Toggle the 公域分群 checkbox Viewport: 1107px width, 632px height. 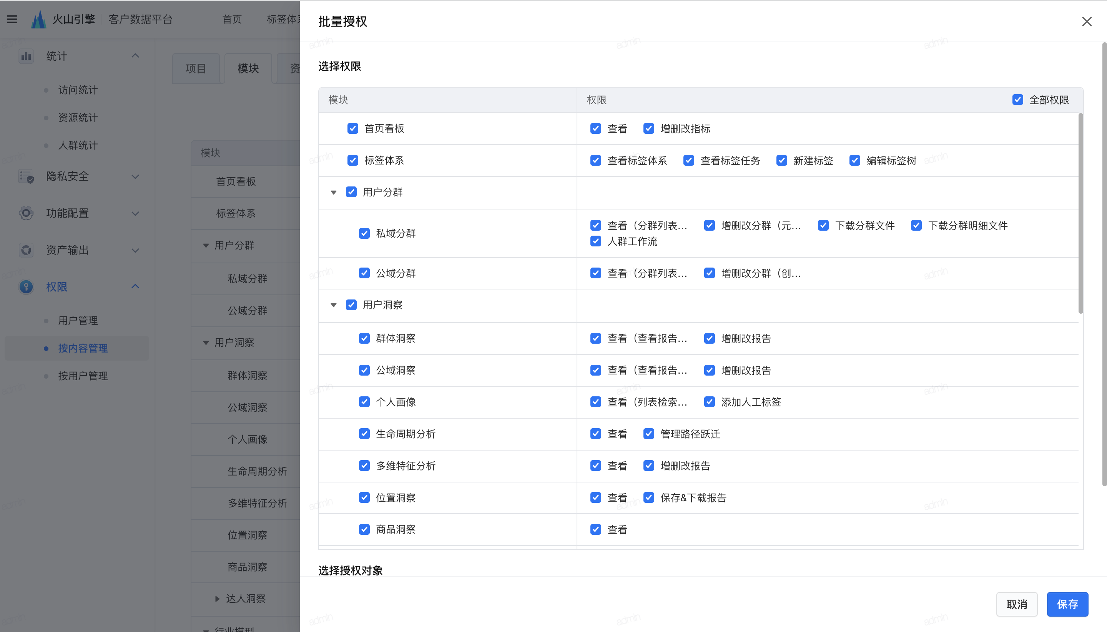click(364, 273)
